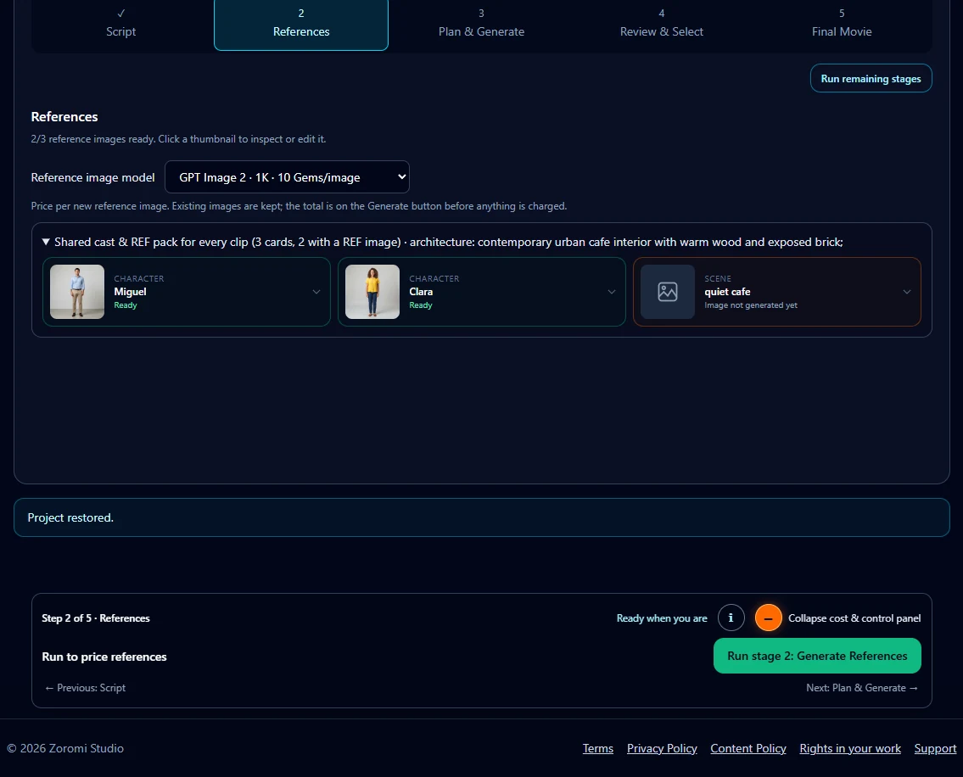
Task: Open the Content Policy footer link
Action: [x=748, y=748]
